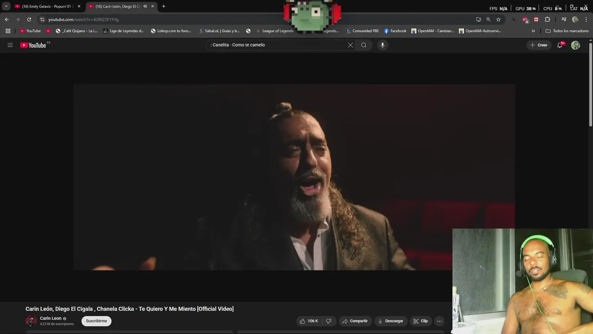This screenshot has height=334, width=593.
Task: Go forward to the next page
Action: [x=18, y=19]
